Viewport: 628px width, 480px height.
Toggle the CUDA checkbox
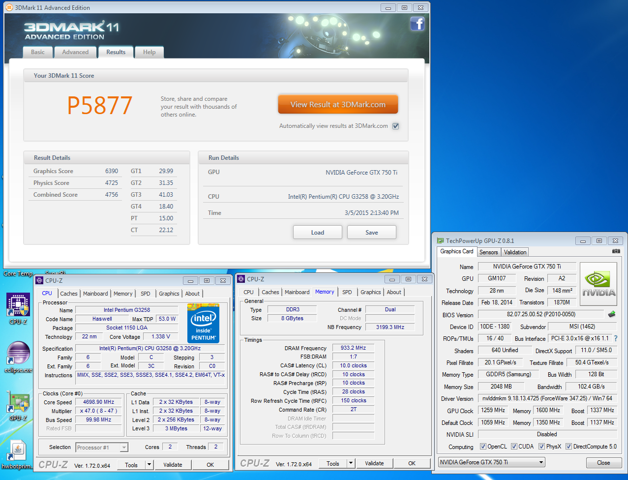point(514,447)
